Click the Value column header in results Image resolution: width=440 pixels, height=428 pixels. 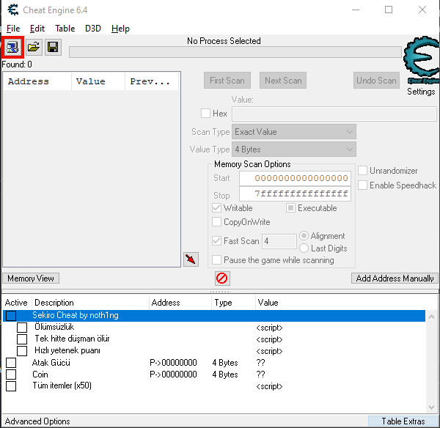(x=98, y=81)
